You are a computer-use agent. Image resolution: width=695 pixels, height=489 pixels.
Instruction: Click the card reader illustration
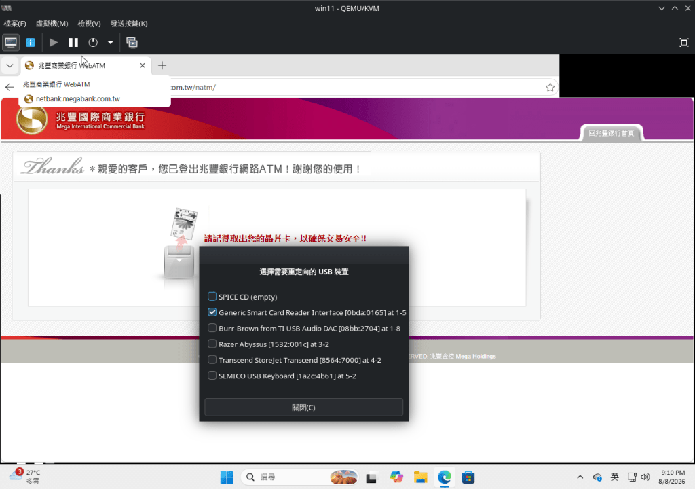(181, 243)
